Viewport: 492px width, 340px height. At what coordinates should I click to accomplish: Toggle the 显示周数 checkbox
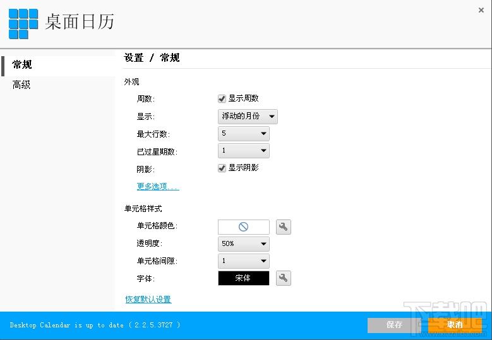pos(222,98)
